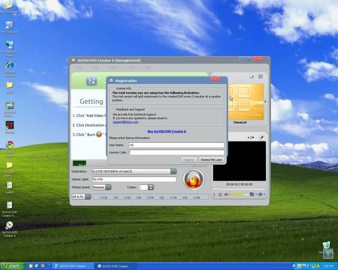Open the Edit menu
Image resolution: width=338 pixels, height=270 pixels.
pos(95,67)
